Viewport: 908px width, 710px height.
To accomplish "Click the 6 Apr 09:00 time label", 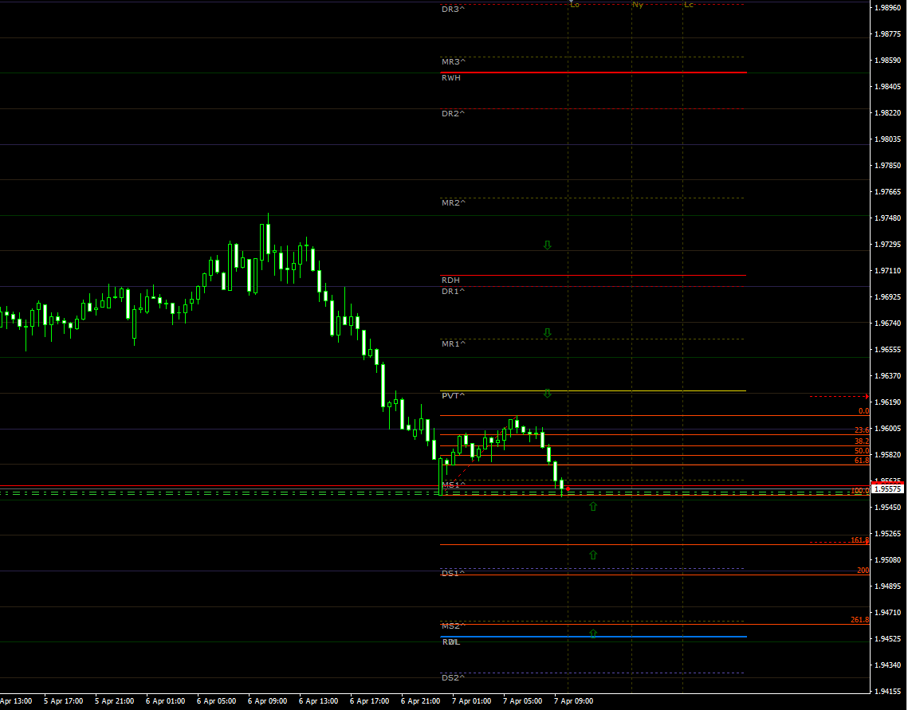I will 268,701.
